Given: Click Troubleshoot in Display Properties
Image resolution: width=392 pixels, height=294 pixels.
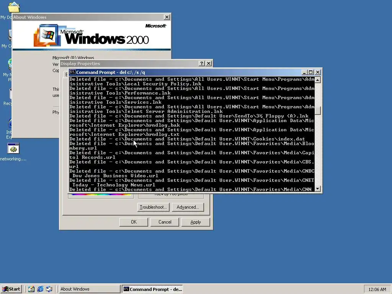Looking at the screenshot, I should click(x=153, y=207).
